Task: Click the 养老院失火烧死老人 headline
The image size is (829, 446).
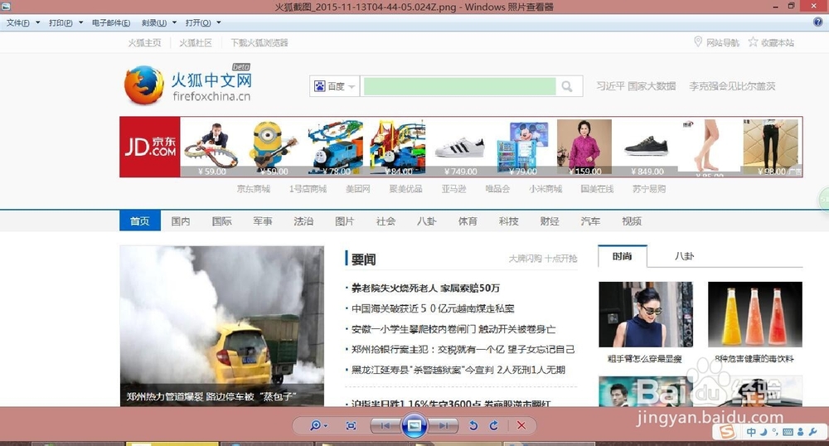Action: [425, 288]
